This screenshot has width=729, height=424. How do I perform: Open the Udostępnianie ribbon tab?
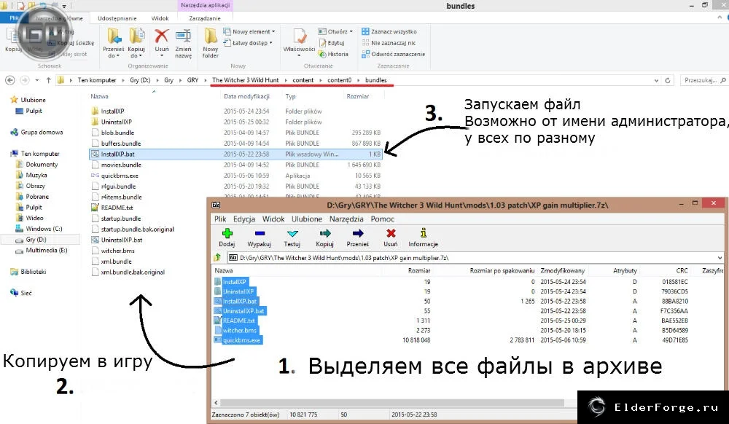click(x=117, y=18)
